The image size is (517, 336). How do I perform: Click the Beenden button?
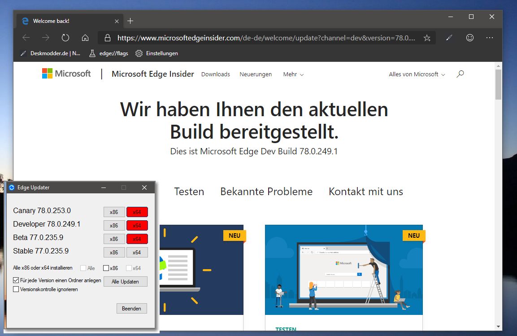coord(131,309)
